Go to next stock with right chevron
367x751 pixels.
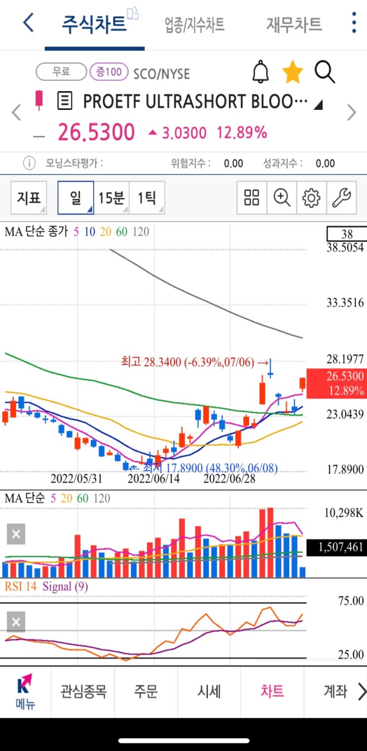coord(351,113)
